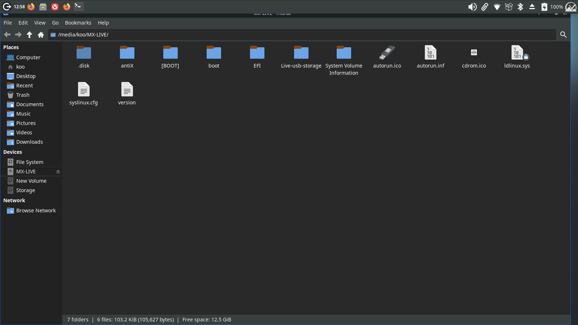Select File System under Devices
Screen dimensions: 578x325
(31, 162)
